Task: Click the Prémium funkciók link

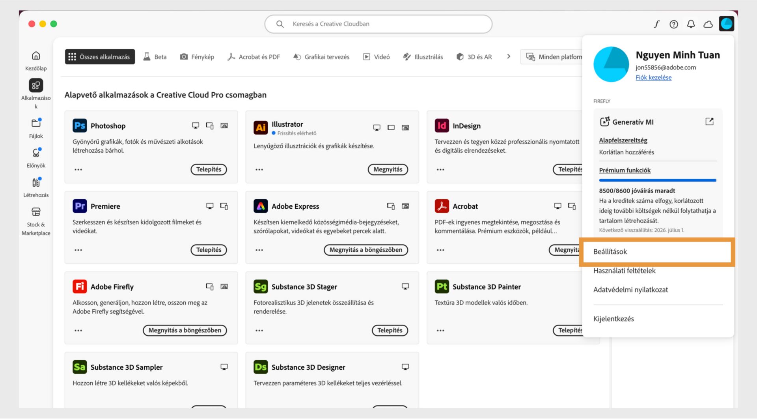Action: click(625, 170)
